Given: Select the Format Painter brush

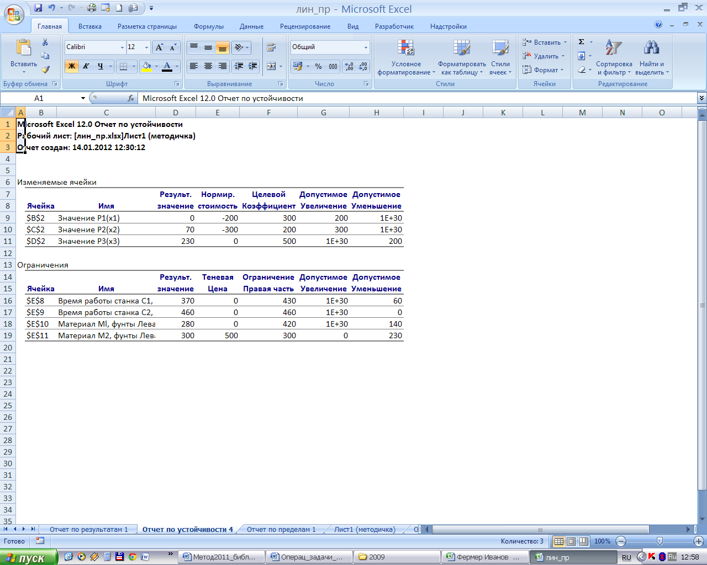Looking at the screenshot, I should tap(45, 70).
